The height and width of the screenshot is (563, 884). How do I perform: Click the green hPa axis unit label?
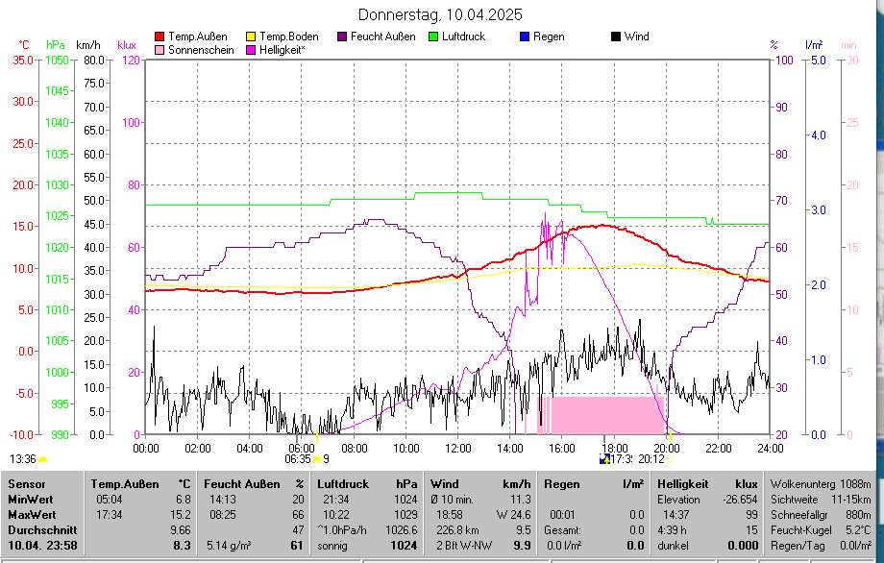tap(56, 45)
